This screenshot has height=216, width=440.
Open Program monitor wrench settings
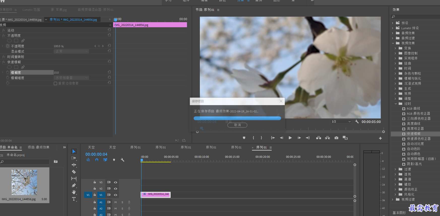(x=357, y=121)
